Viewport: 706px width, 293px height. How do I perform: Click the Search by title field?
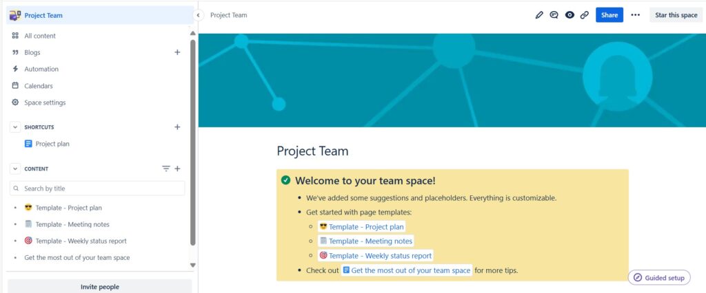[x=97, y=188]
